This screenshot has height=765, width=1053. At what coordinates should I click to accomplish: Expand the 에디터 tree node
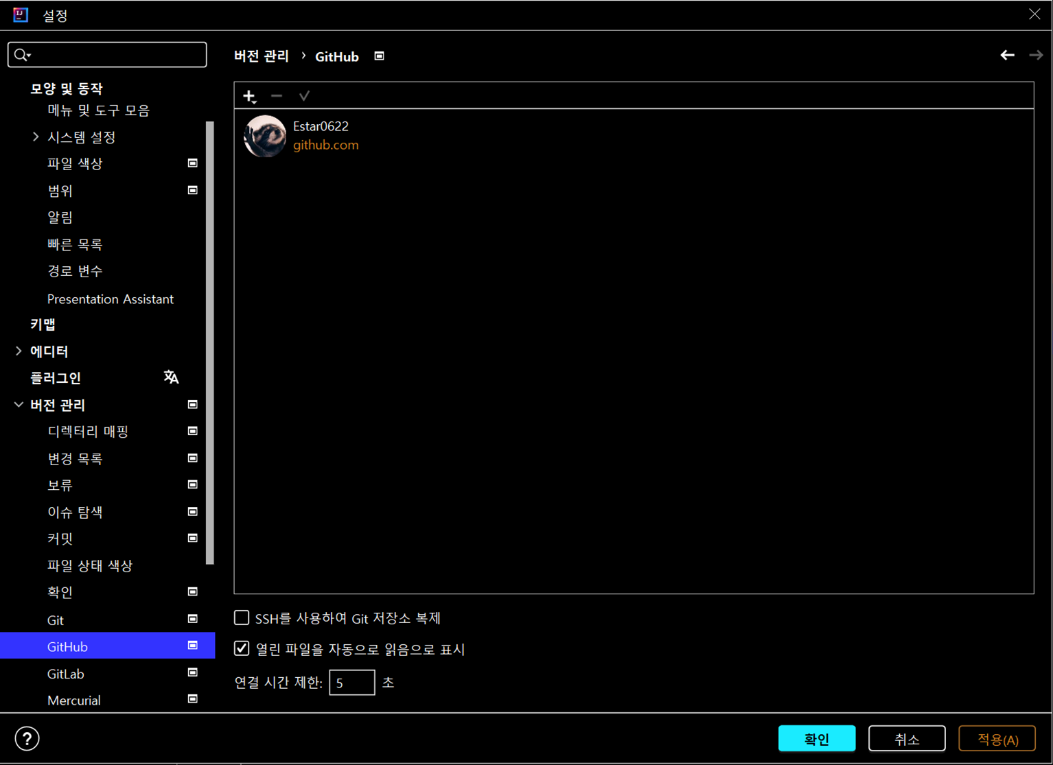click(19, 351)
